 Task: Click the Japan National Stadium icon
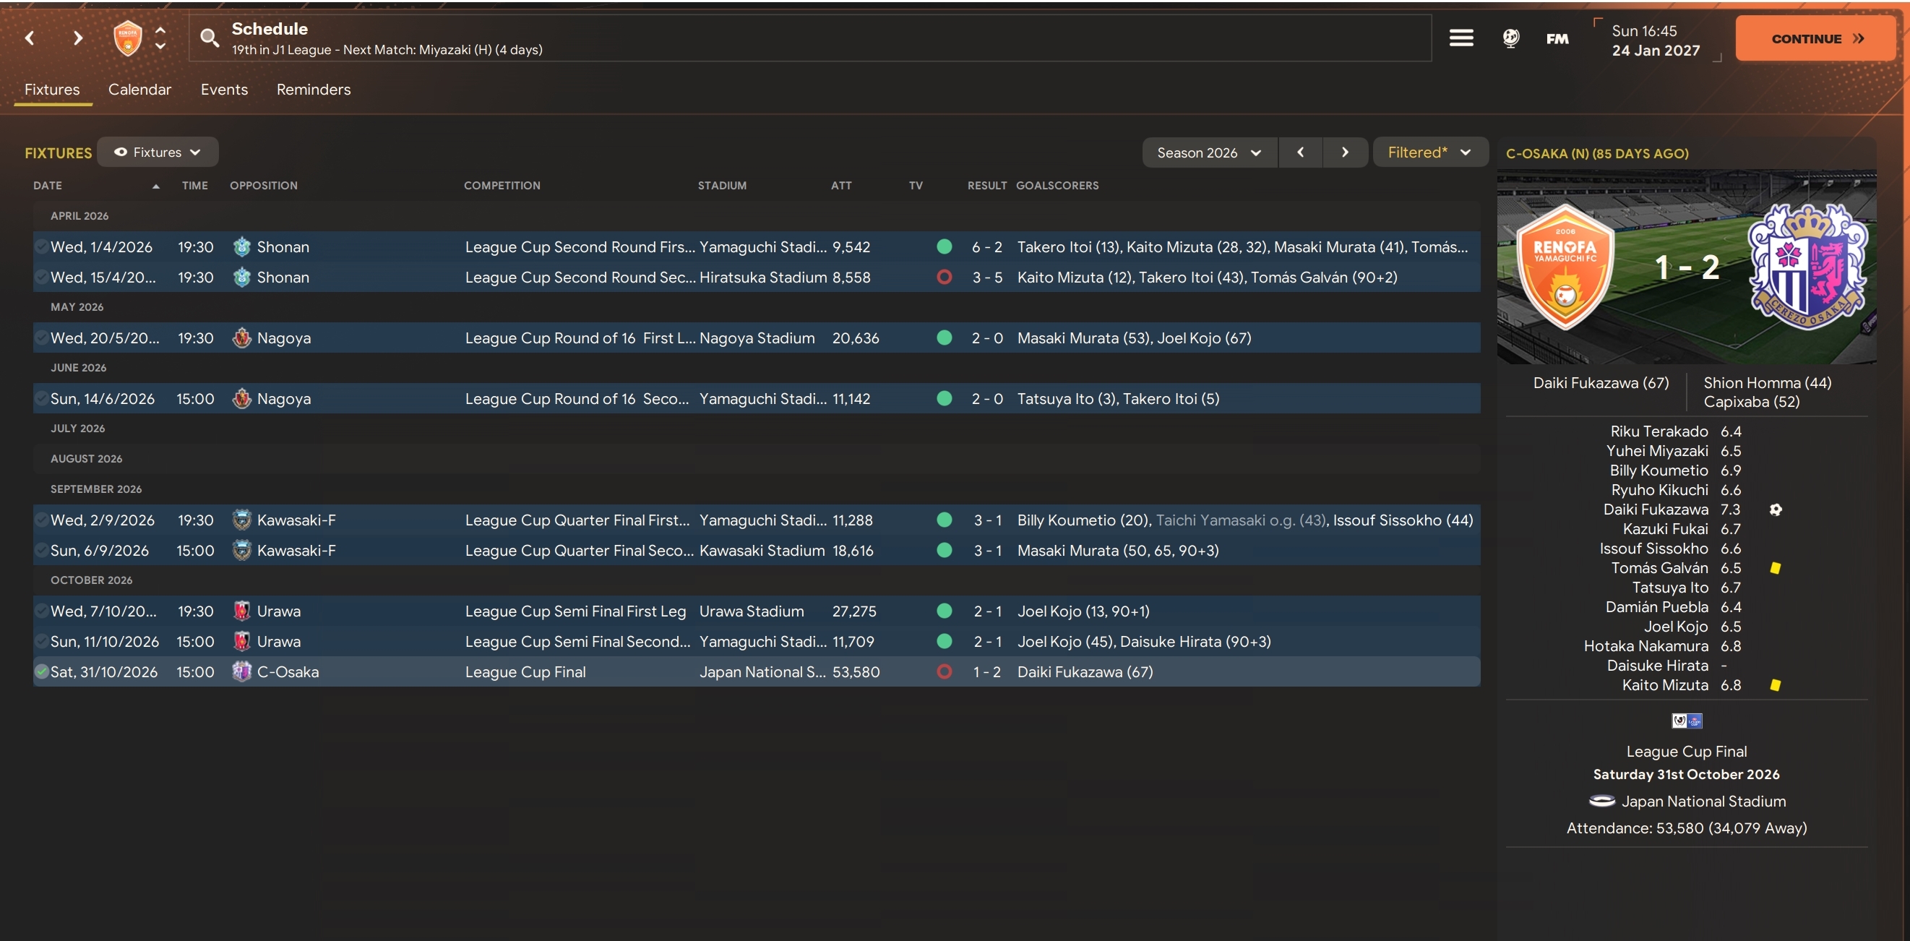click(1601, 801)
